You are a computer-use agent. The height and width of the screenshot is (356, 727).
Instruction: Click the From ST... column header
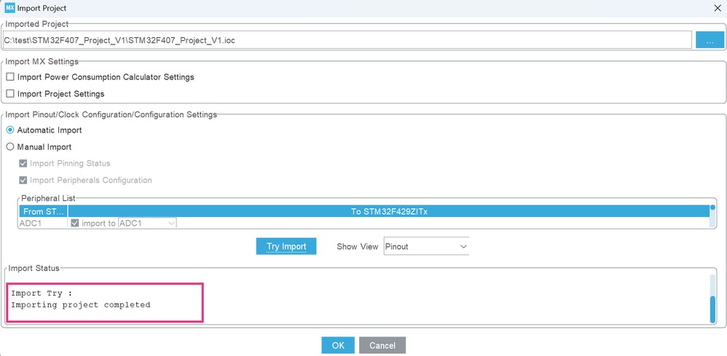[43, 211]
